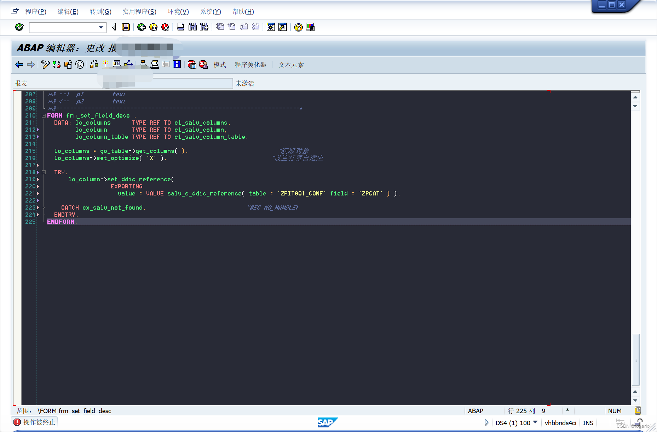657x432 pixels.
Task: Toggle the NUM indicator in editor status
Action: [x=615, y=411]
